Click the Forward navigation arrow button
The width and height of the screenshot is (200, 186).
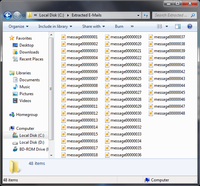tap(17, 15)
